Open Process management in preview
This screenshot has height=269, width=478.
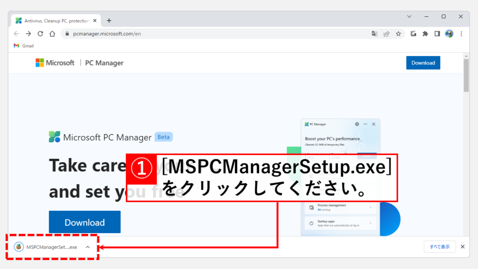[340, 207]
